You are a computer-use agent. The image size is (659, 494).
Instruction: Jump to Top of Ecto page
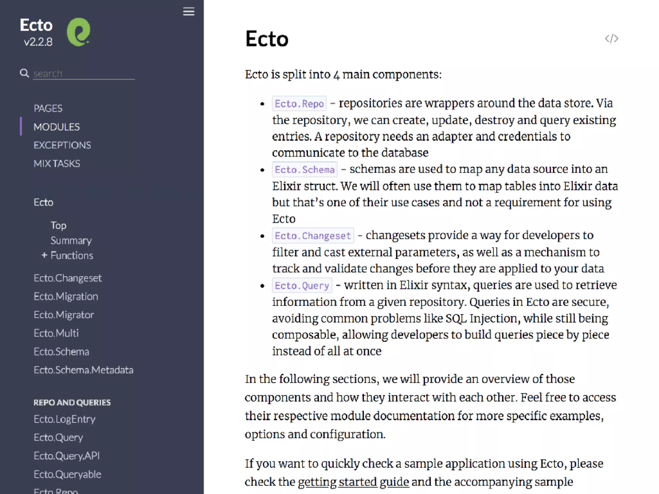(58, 225)
